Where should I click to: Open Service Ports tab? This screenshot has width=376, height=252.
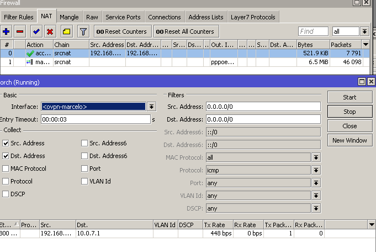123,17
